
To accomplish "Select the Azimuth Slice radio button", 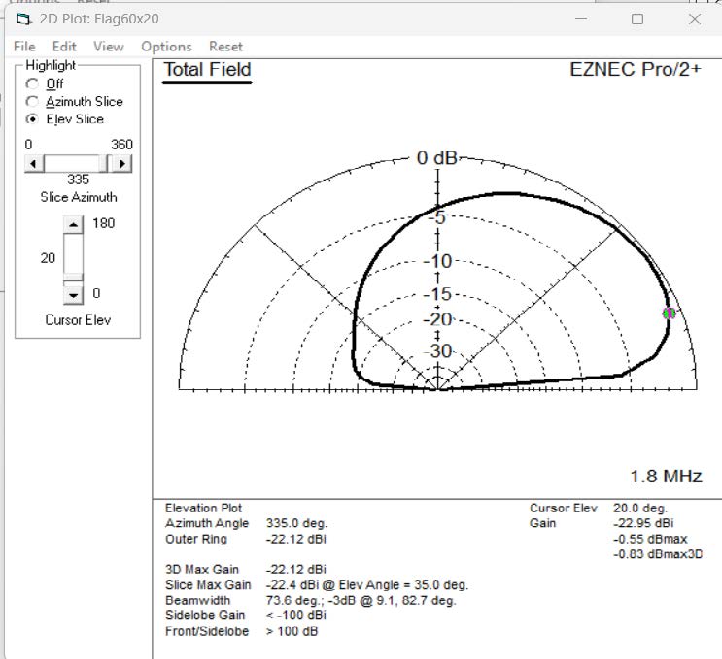I will pyautogui.click(x=32, y=101).
